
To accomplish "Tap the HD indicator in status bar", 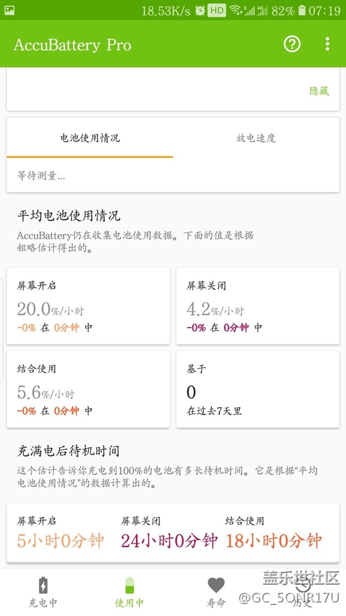I will (x=217, y=11).
